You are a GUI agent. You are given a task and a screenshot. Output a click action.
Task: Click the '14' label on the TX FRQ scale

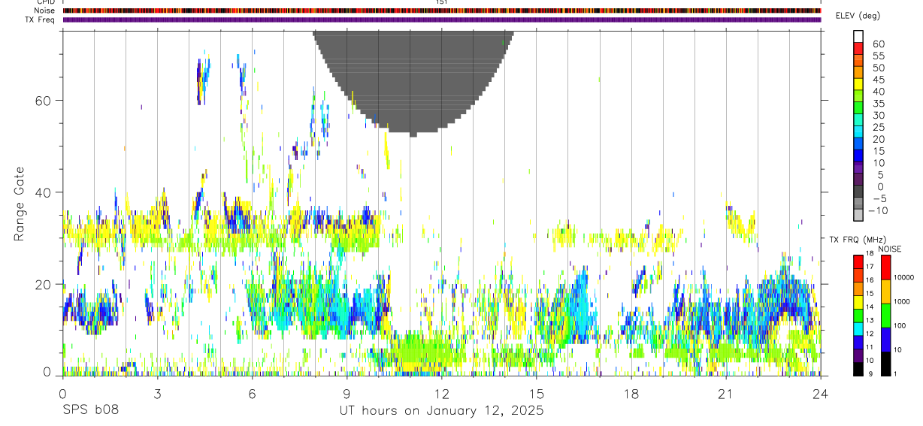click(870, 307)
